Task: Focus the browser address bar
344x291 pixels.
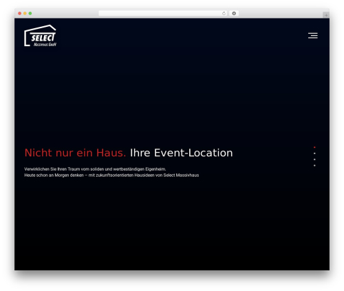Action: pyautogui.click(x=163, y=13)
